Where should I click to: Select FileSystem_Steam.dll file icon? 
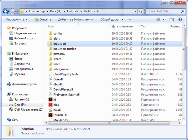(50, 94)
